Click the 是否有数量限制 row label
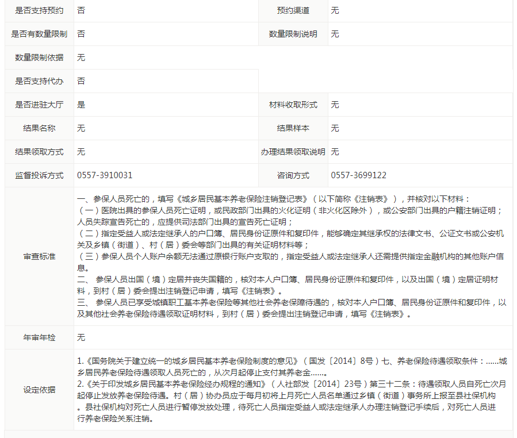Viewport: 517px width, 438px height. click(x=39, y=34)
